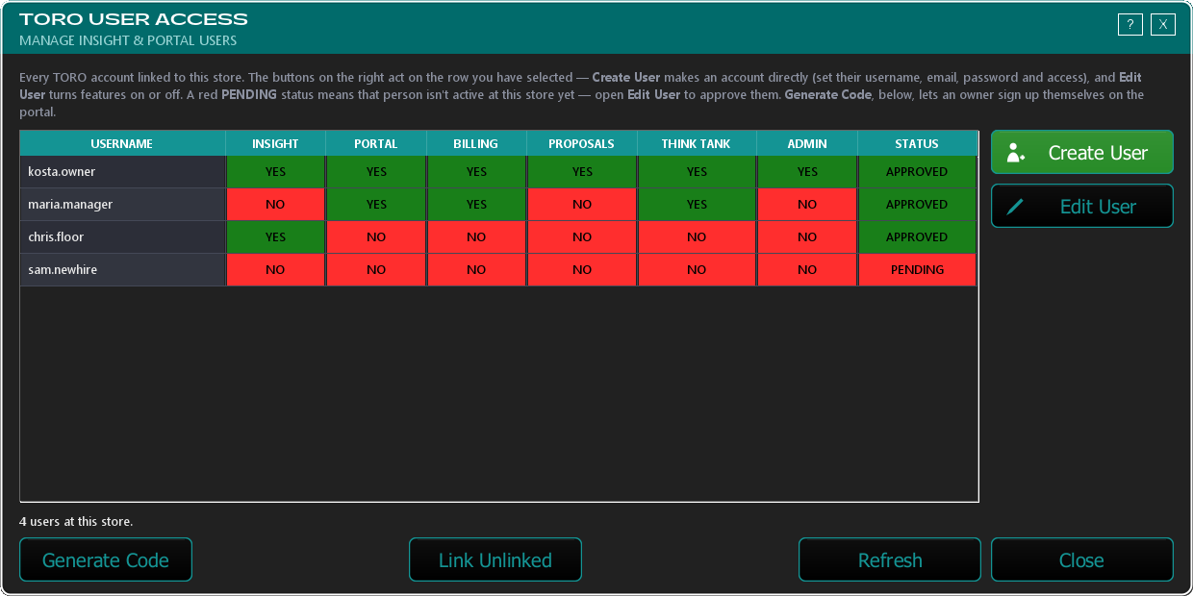1193x596 pixels.
Task: Click the Link Unlinked button
Action: click(x=495, y=559)
